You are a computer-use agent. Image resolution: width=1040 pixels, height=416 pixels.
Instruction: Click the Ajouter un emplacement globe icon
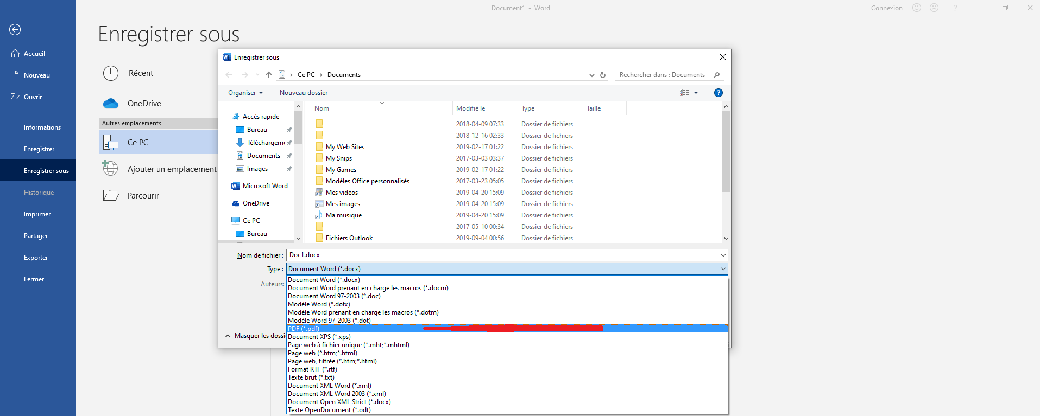[x=110, y=168]
